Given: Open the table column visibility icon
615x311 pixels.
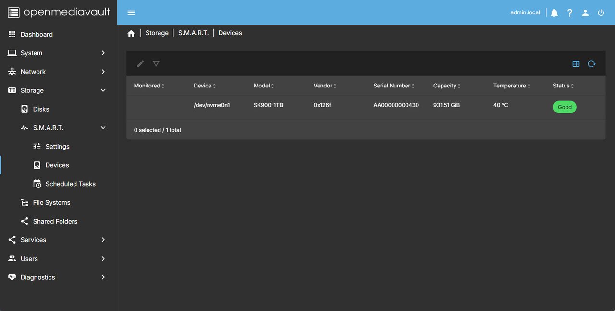Looking at the screenshot, I should [576, 63].
